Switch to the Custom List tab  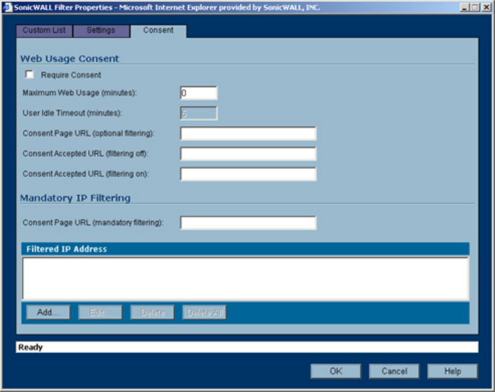pyautogui.click(x=44, y=31)
